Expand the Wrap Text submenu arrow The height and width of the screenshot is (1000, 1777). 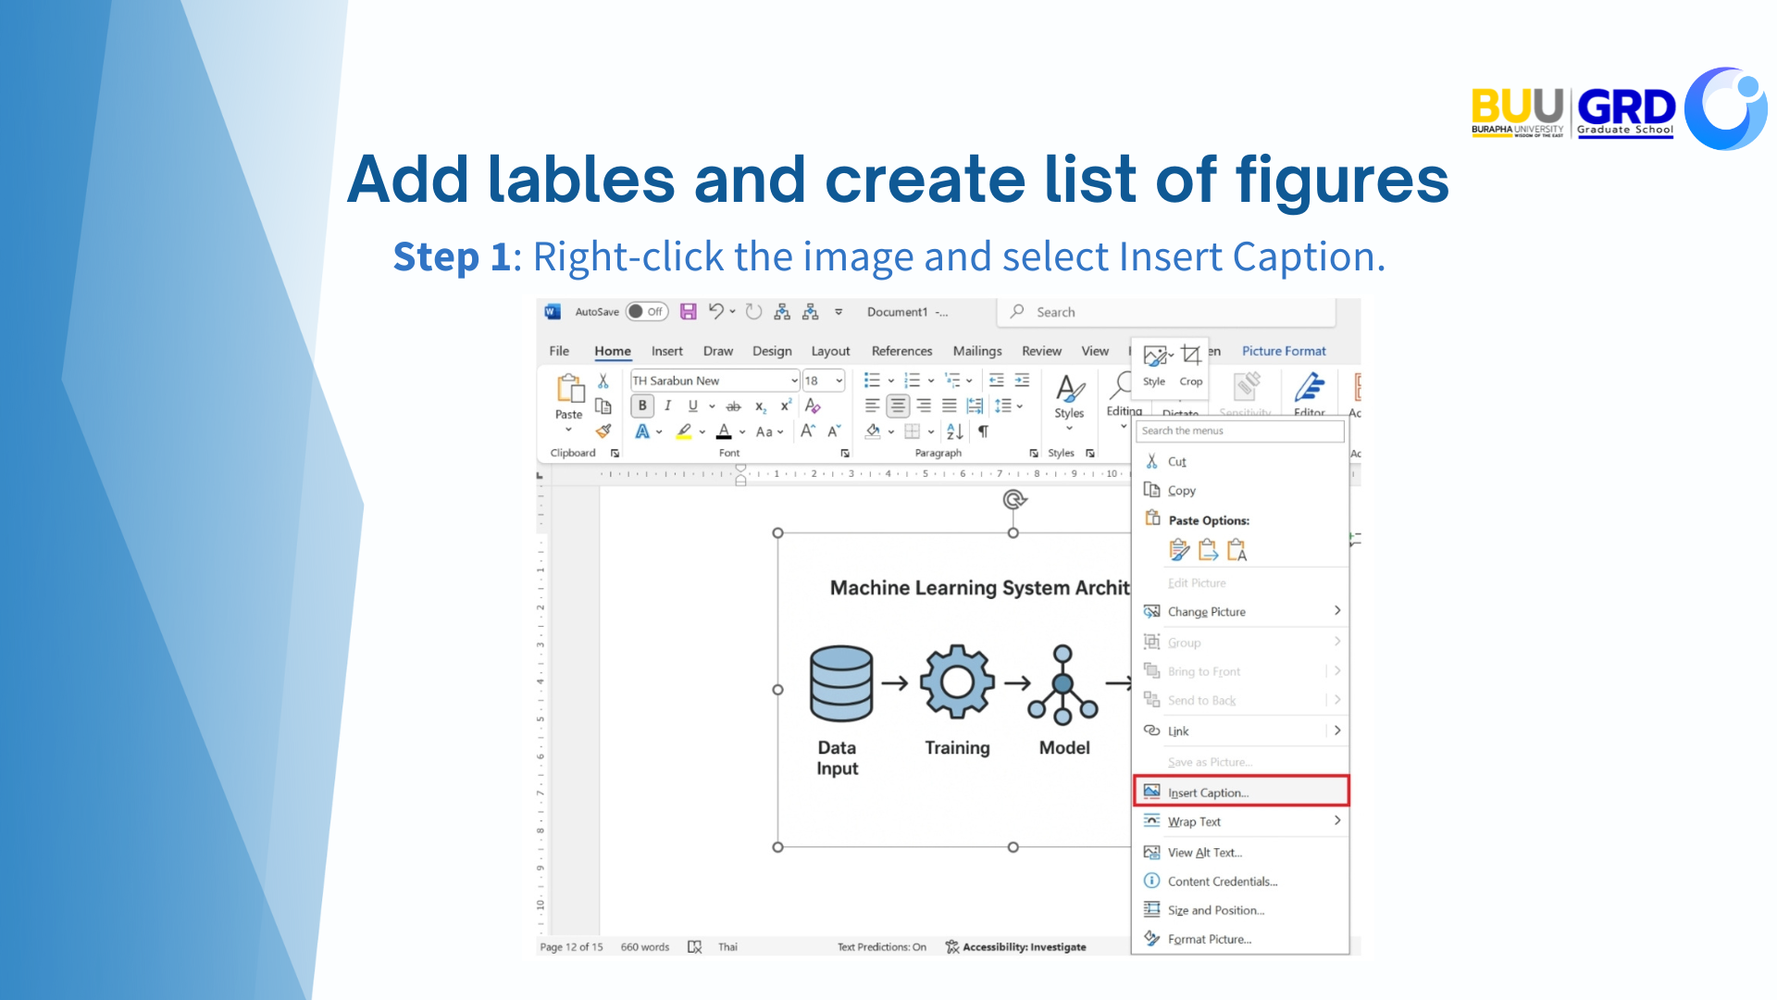(x=1336, y=821)
